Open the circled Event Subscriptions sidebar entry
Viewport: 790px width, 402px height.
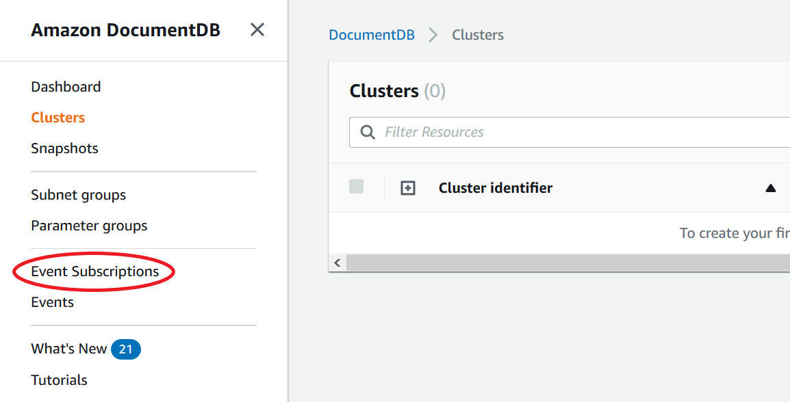(93, 271)
